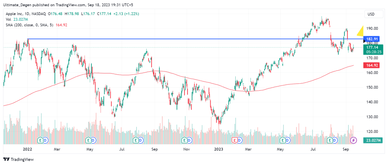Screen dimensions: 388x165
Task: Open the late April 2022 earnings E marker
Action: (x=89, y=140)
